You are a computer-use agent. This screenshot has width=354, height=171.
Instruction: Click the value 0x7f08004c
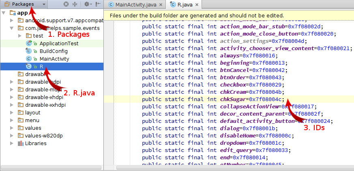tap(266, 99)
